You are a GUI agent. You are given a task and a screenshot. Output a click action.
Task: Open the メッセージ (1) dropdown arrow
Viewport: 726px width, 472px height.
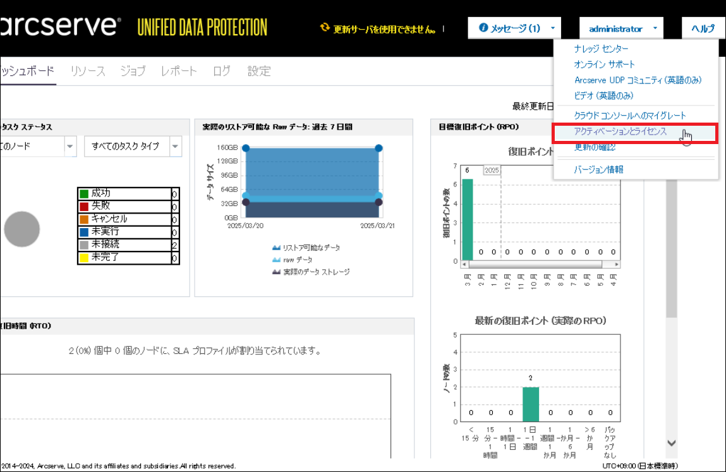click(552, 28)
